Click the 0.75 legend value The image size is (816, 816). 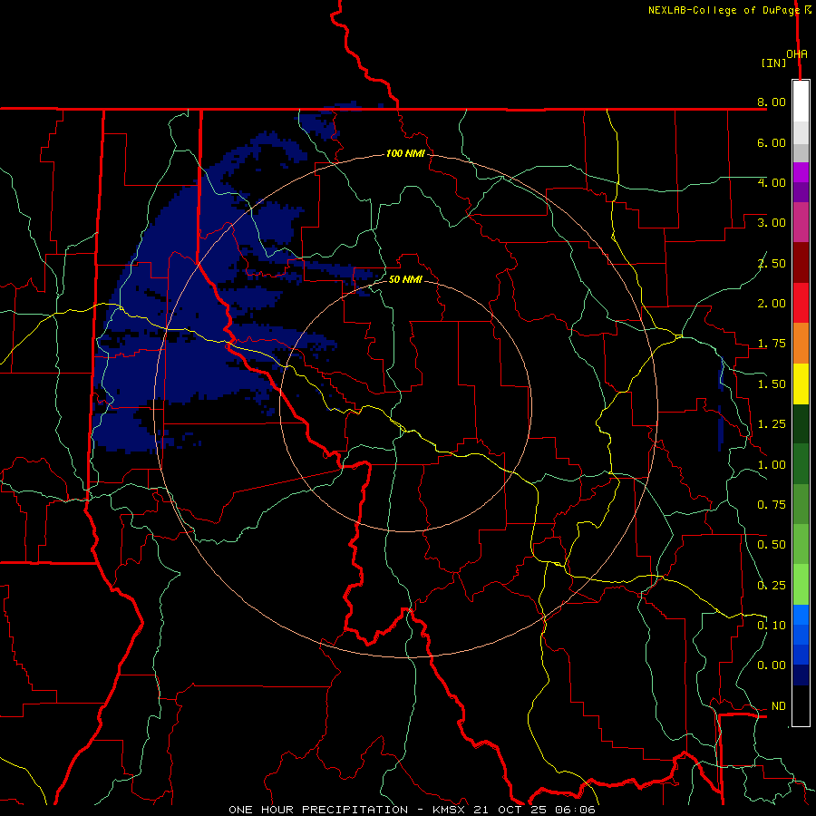pyautogui.click(x=772, y=505)
